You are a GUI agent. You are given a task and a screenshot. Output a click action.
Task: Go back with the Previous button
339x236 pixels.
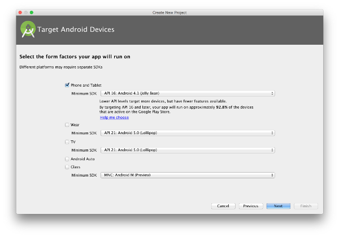[251, 206]
